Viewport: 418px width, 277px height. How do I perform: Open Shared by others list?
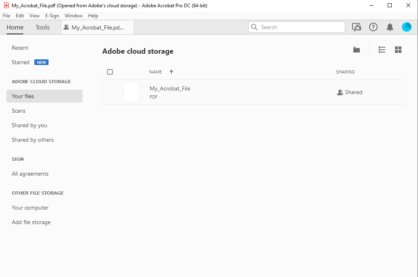(x=33, y=140)
